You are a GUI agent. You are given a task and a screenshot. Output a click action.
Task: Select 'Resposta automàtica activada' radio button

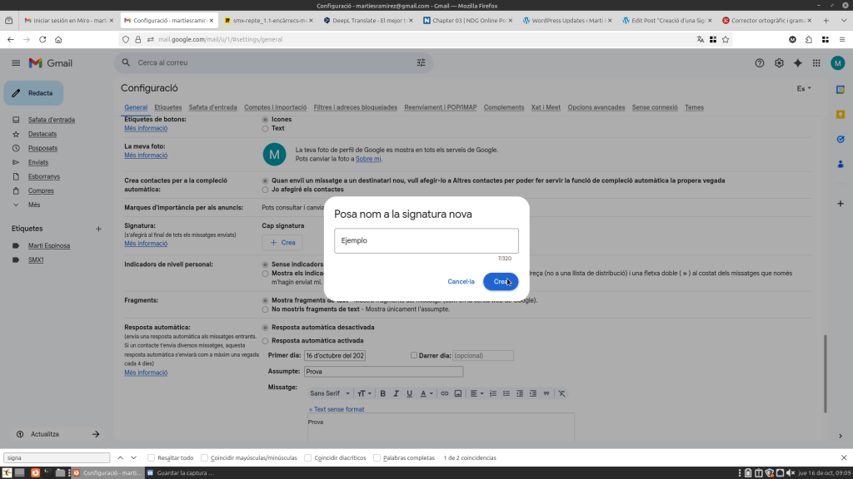click(266, 341)
